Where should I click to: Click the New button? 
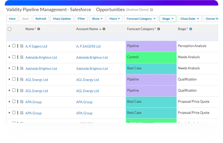click(12, 19)
